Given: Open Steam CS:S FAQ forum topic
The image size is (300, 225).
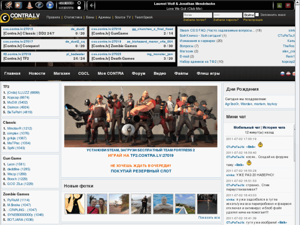Looking at the screenshot, I should [217, 31].
